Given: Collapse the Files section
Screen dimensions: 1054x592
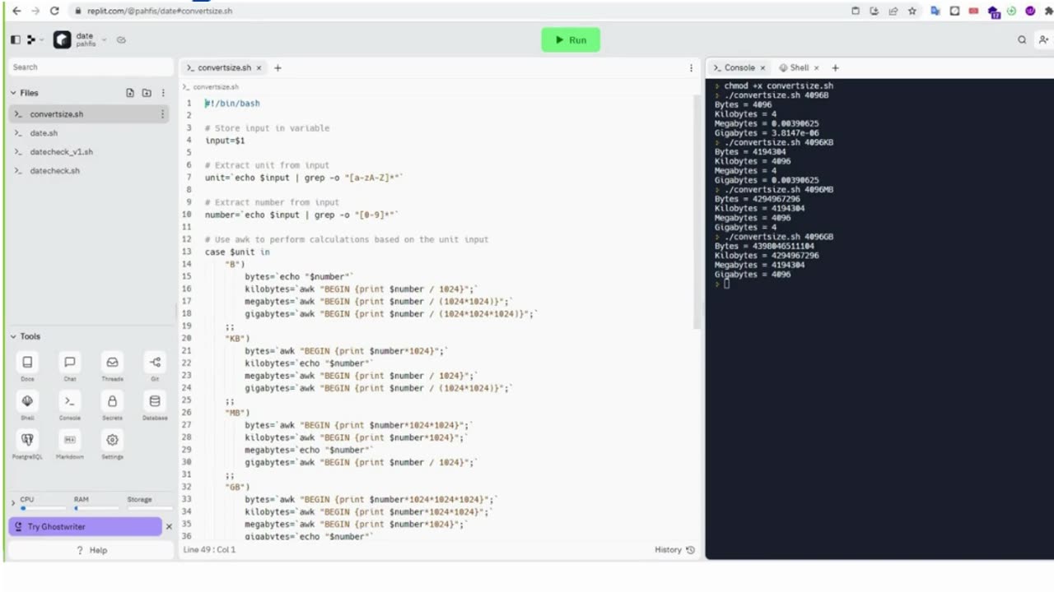Looking at the screenshot, I should pyautogui.click(x=25, y=93).
